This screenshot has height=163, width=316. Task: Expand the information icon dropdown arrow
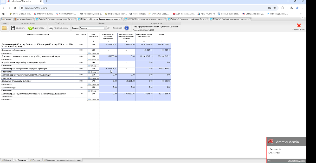tap(130, 28)
